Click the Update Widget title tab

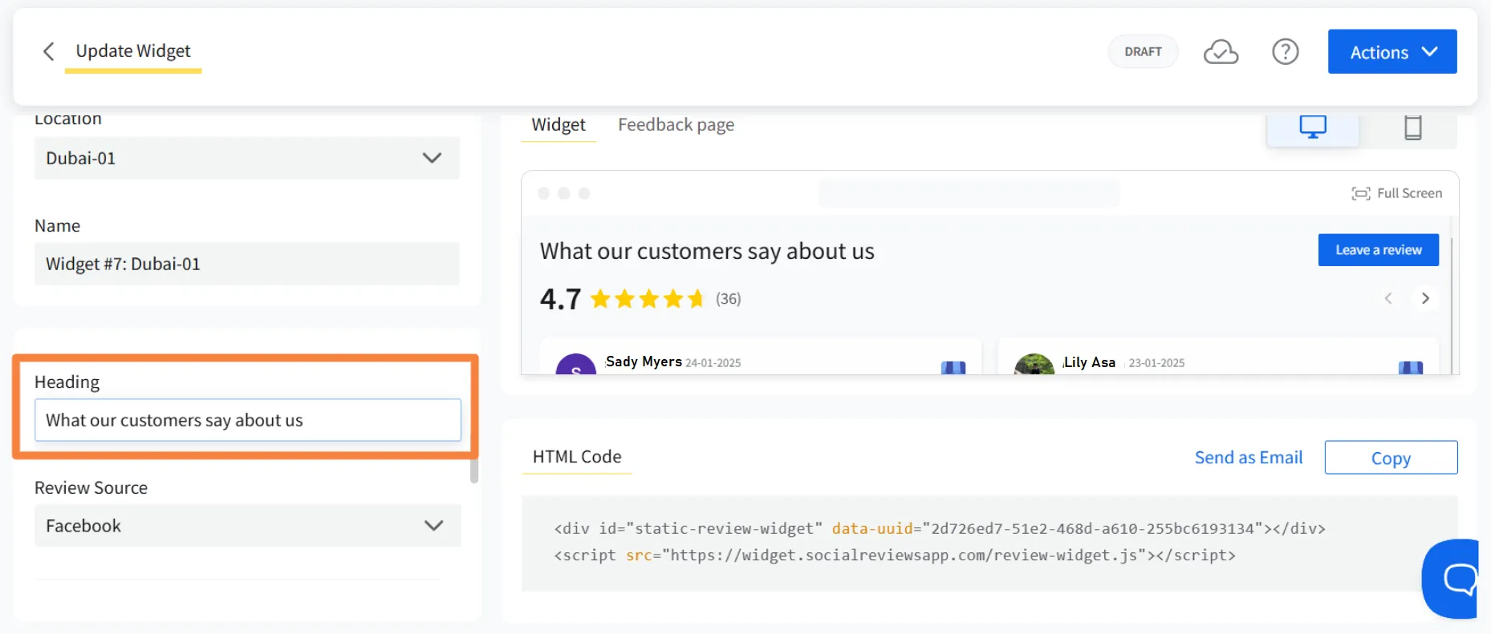coord(133,51)
